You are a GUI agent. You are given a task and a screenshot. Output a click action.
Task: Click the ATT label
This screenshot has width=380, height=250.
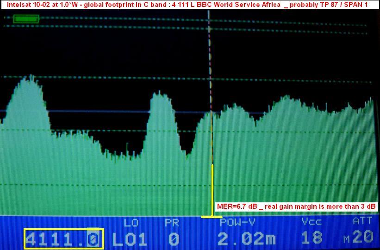(x=362, y=221)
